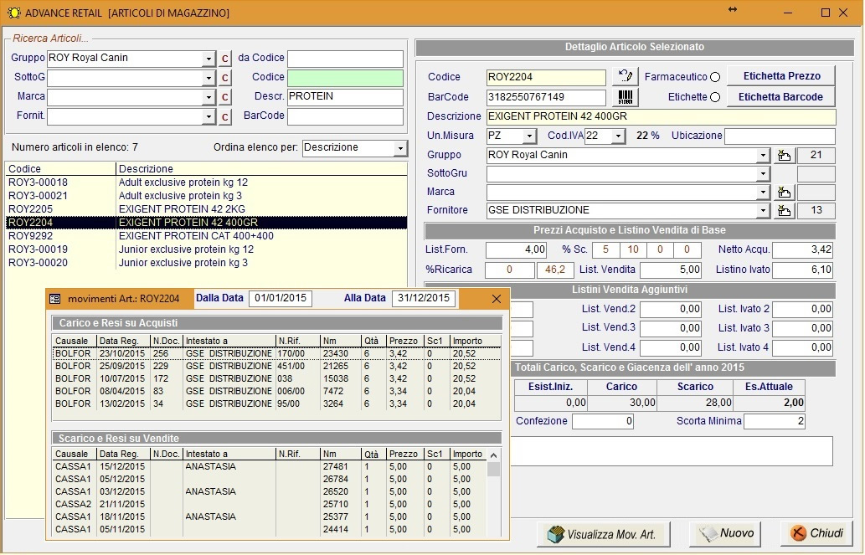Open the Gruppo search dropdown (ROY Royal Canin)
The width and height of the screenshot is (865, 555).
[x=208, y=59]
